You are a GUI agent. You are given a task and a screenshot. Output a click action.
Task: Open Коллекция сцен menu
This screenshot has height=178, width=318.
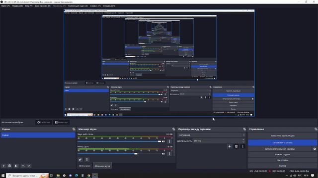point(78,6)
